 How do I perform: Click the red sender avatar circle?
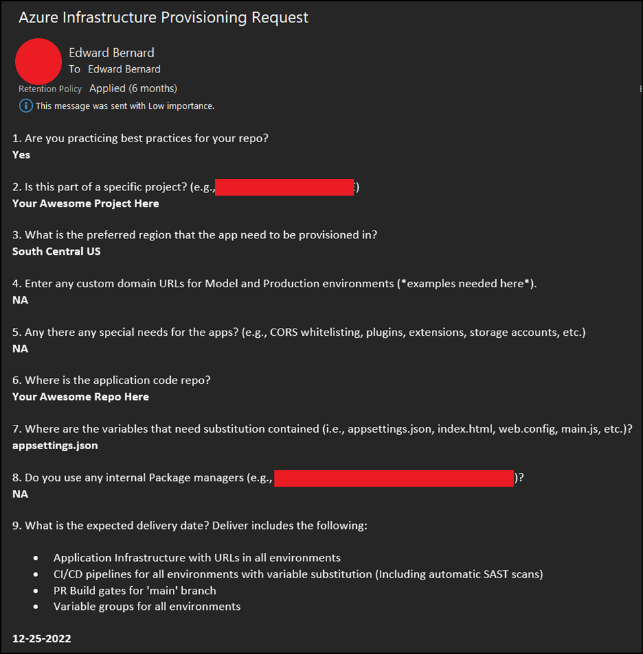click(x=38, y=61)
